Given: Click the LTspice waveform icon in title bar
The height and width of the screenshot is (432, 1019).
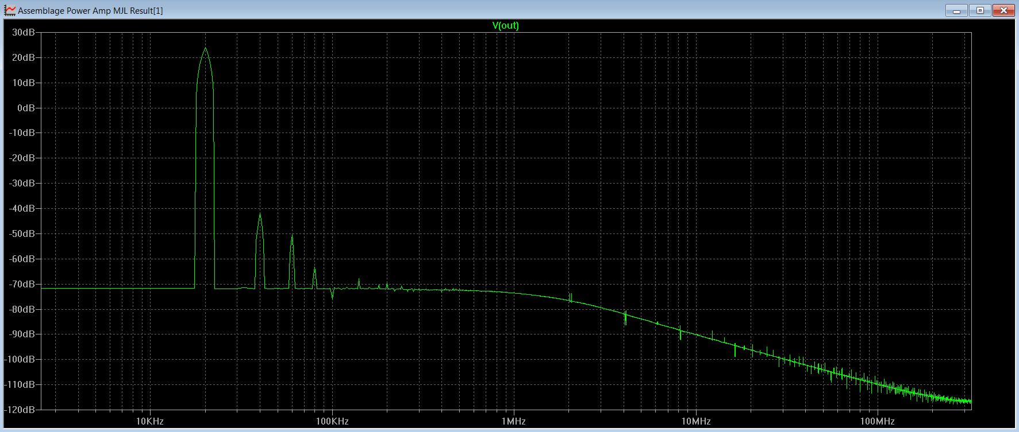Looking at the screenshot, I should coord(10,10).
